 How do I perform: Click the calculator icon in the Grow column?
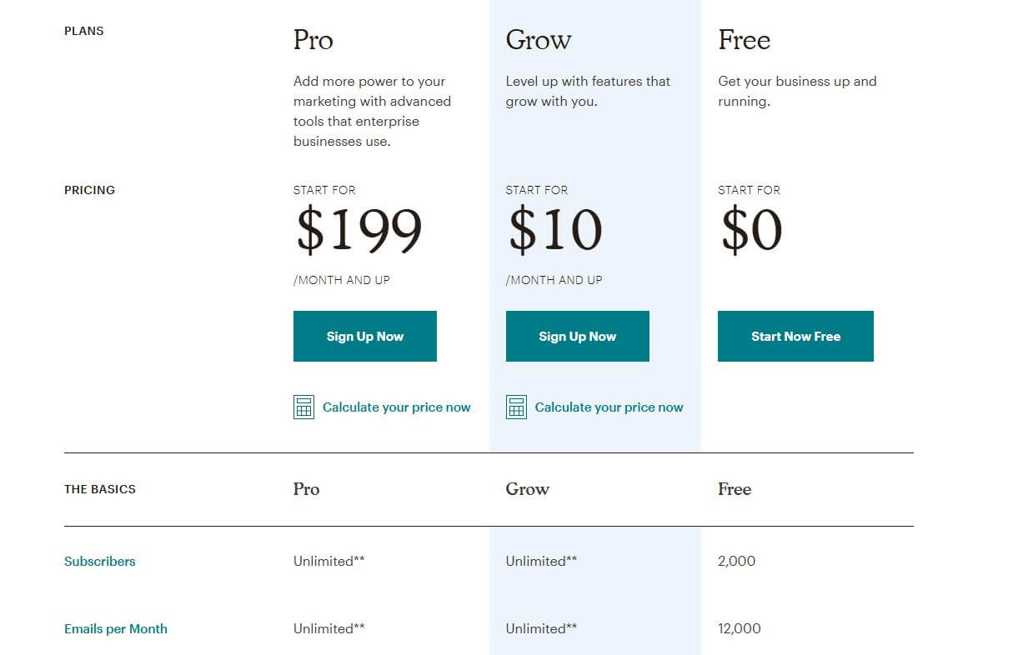(516, 407)
